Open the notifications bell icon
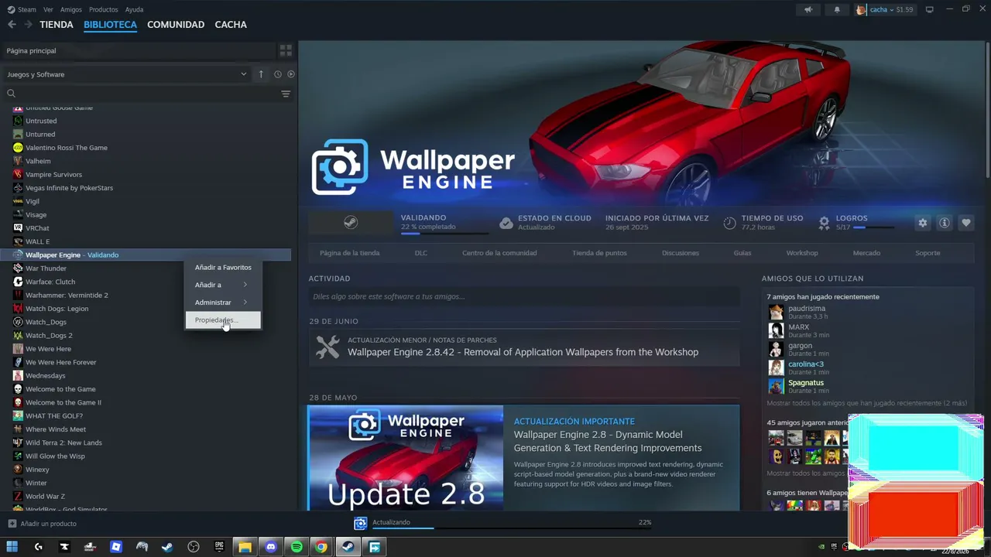Viewport: 991px width, 557px height. (837, 9)
